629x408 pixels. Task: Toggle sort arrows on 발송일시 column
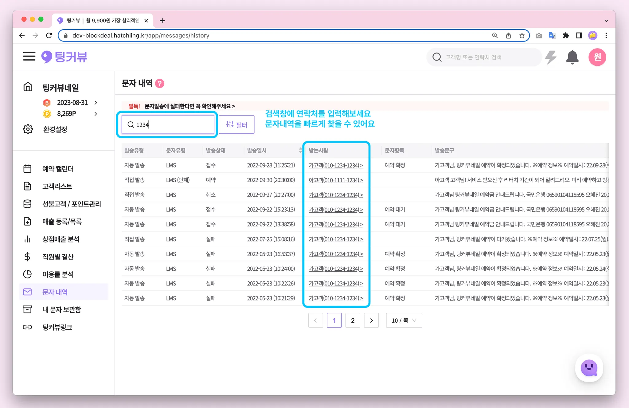point(300,150)
